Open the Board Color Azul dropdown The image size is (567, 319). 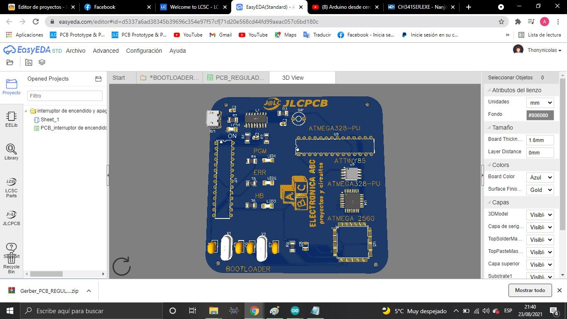540,177
